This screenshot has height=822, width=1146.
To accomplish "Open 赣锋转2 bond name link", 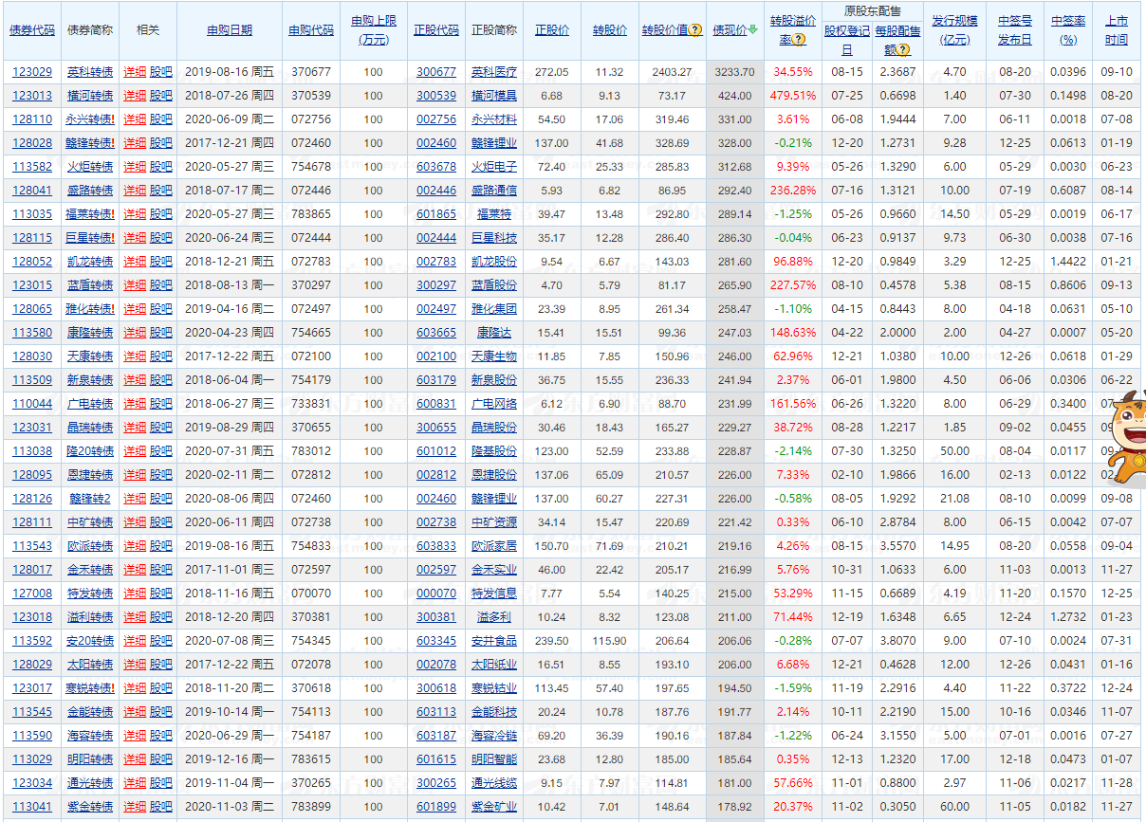I will pos(89,499).
